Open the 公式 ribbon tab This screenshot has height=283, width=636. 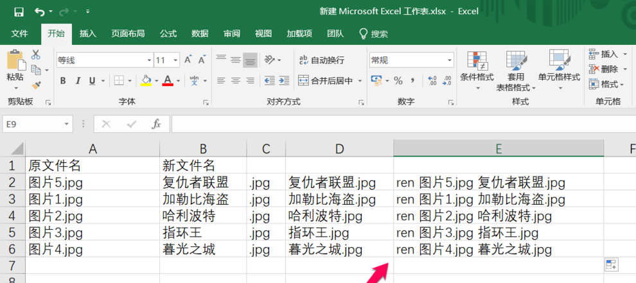pos(168,33)
